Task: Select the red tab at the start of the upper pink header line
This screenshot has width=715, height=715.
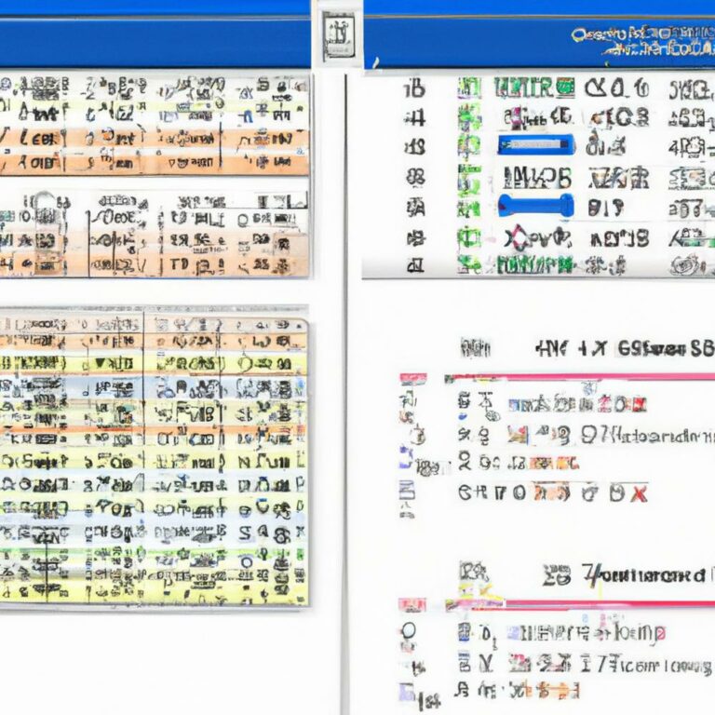Action: tap(413, 378)
